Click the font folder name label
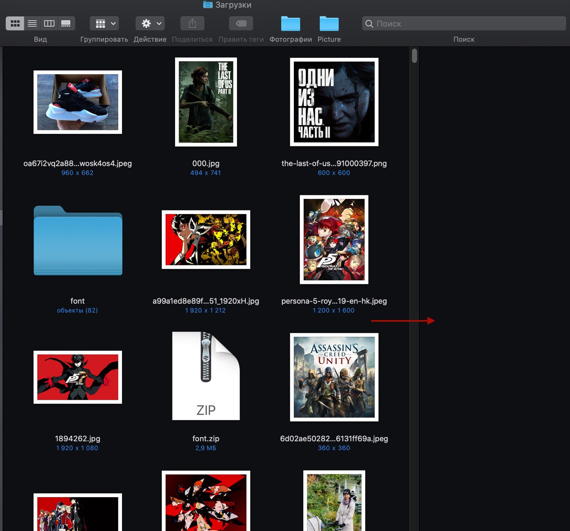Viewport: 570px width, 531px height. pos(77,301)
